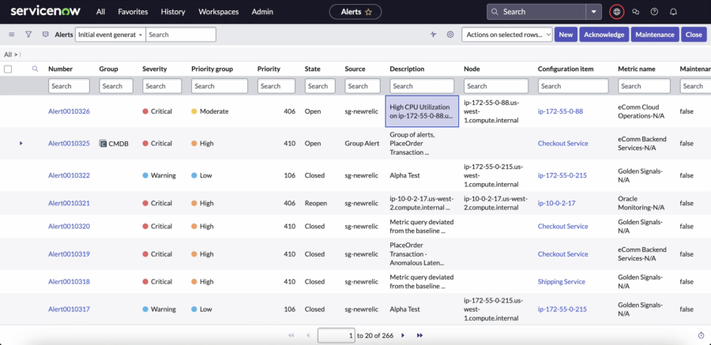Click the Description column search field
711x345 pixels.
tap(422, 86)
